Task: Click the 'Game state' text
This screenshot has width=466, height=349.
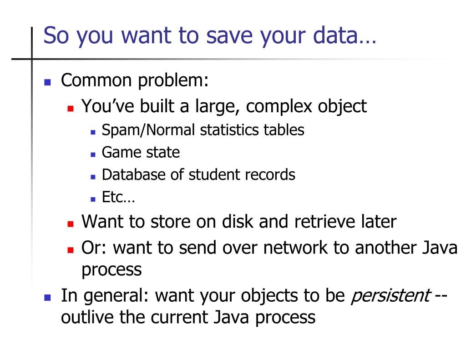Action: click(x=141, y=153)
